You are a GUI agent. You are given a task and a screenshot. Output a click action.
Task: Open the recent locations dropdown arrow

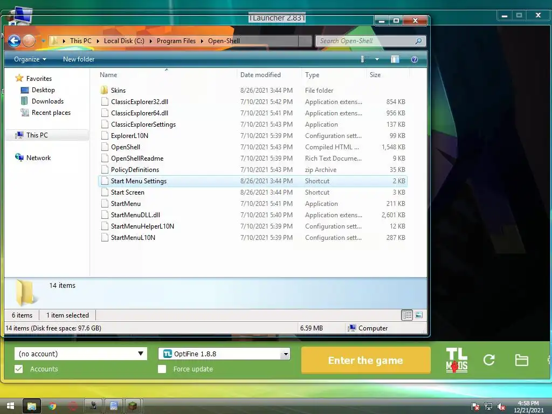click(43, 41)
